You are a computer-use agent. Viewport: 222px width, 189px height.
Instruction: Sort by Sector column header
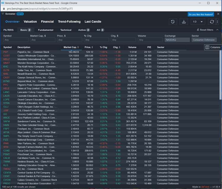(x=160, y=47)
